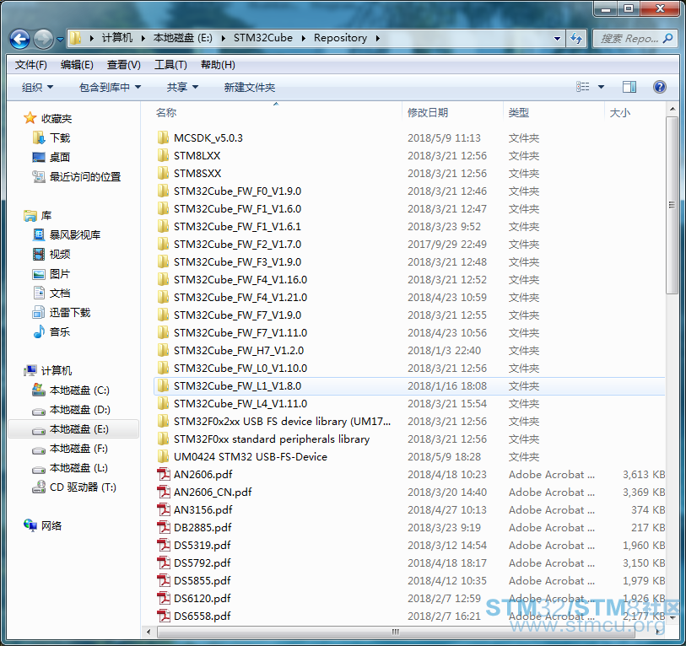686x646 pixels.
Task: Open 本地磁盘 (L:) drive
Action: (78, 468)
